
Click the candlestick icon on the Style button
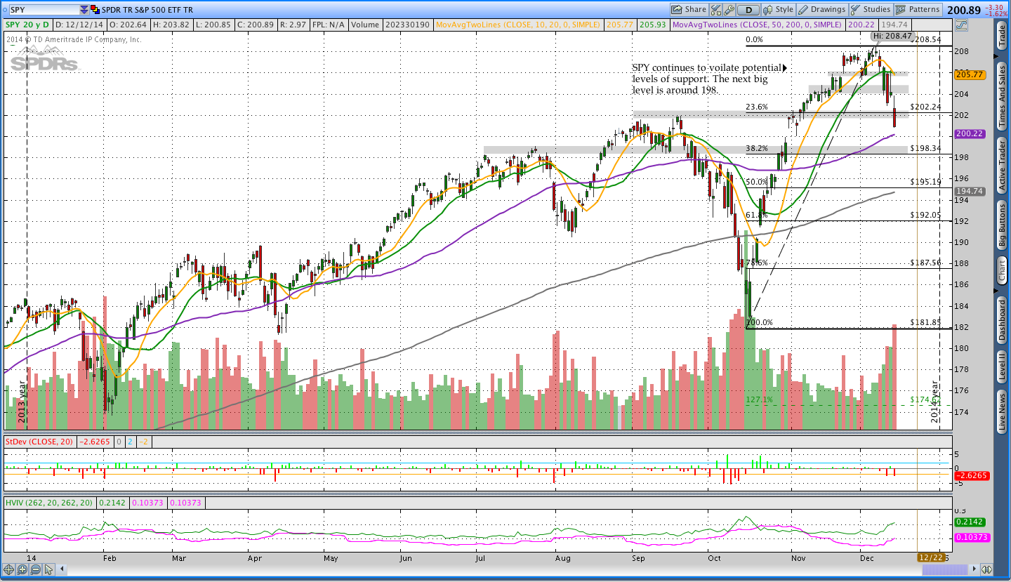click(x=768, y=9)
